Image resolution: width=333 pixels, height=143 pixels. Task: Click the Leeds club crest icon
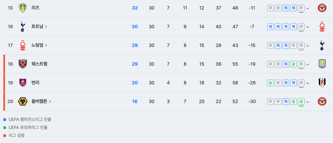pos(23,8)
